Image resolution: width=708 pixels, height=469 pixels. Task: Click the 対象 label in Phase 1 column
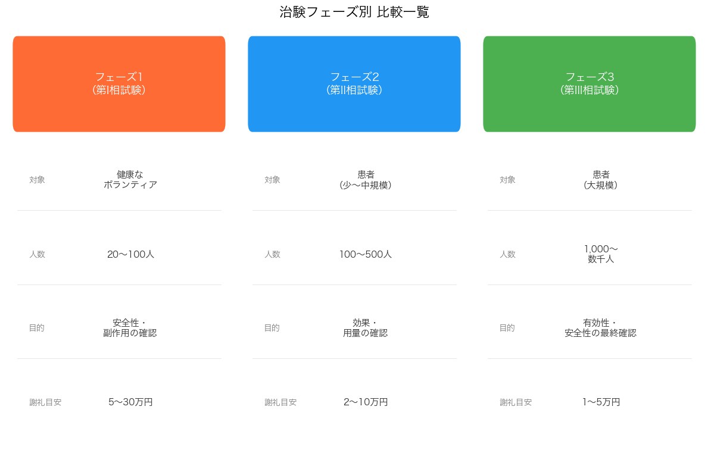click(x=37, y=180)
